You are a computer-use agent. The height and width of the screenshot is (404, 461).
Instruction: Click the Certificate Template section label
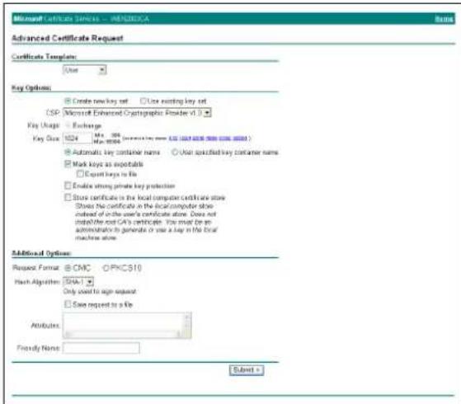click(44, 56)
